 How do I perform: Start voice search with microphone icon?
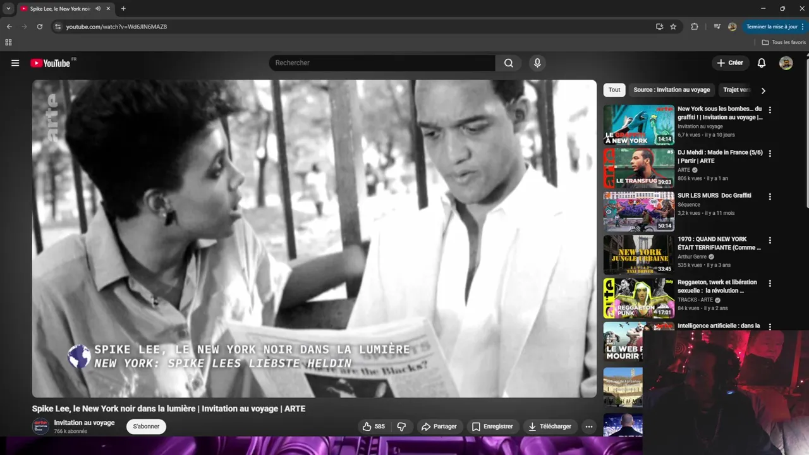537,63
